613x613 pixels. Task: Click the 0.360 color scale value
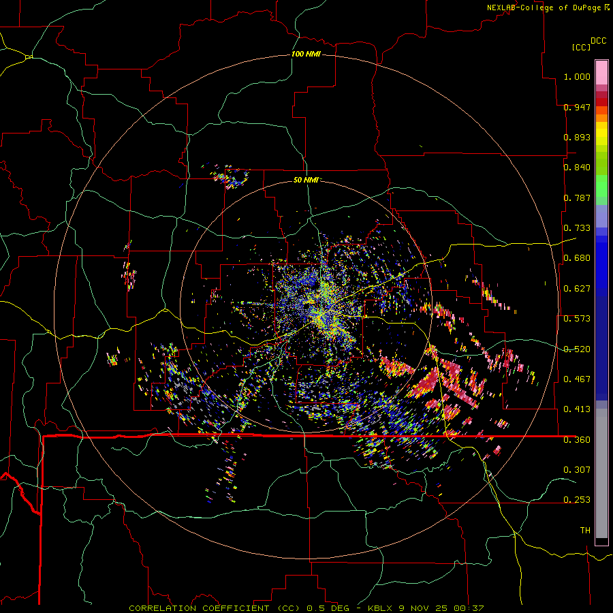(577, 440)
